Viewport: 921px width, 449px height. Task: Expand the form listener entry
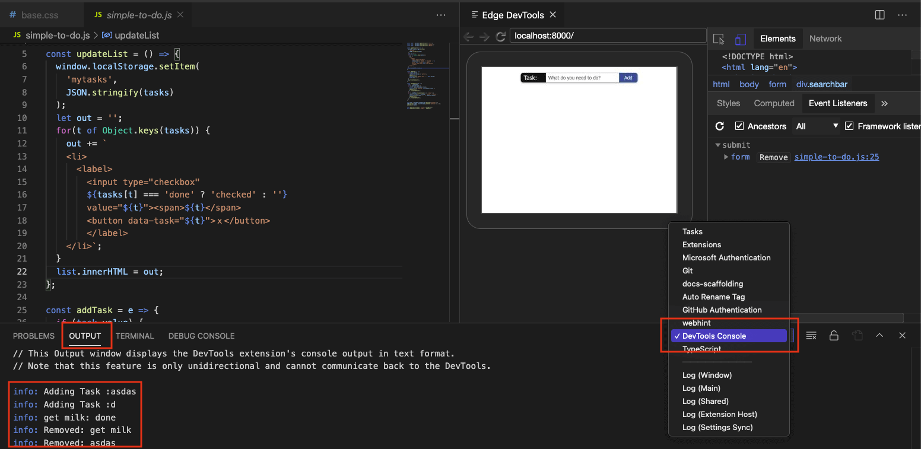725,157
